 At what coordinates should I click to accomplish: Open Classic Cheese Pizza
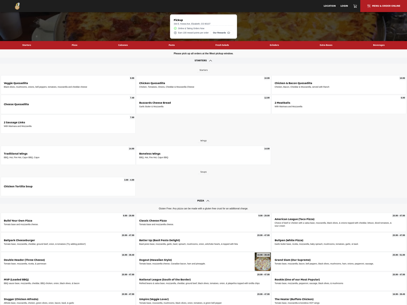[x=203, y=222]
